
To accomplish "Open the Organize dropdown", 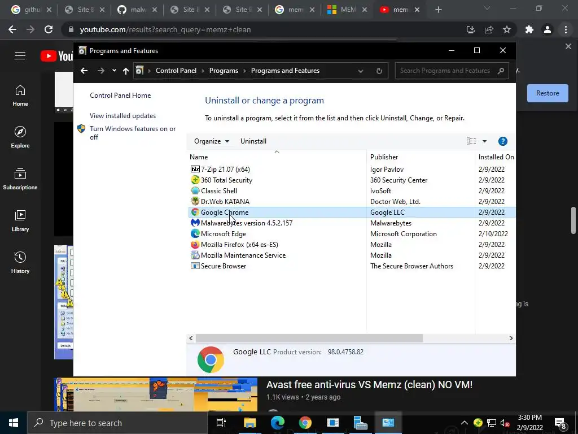I will click(x=212, y=141).
